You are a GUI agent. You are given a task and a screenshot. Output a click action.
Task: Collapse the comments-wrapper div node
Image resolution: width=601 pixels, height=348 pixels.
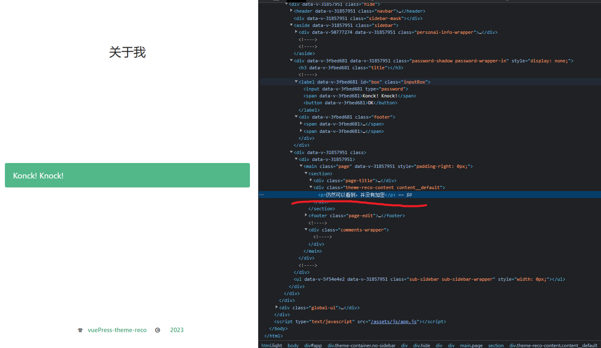(x=306, y=230)
